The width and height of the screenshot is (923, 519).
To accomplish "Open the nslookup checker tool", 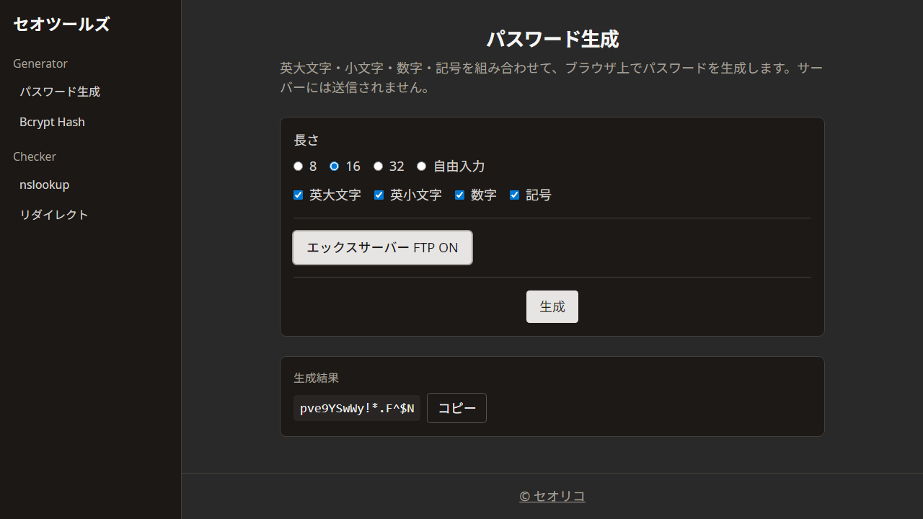I will (x=44, y=185).
